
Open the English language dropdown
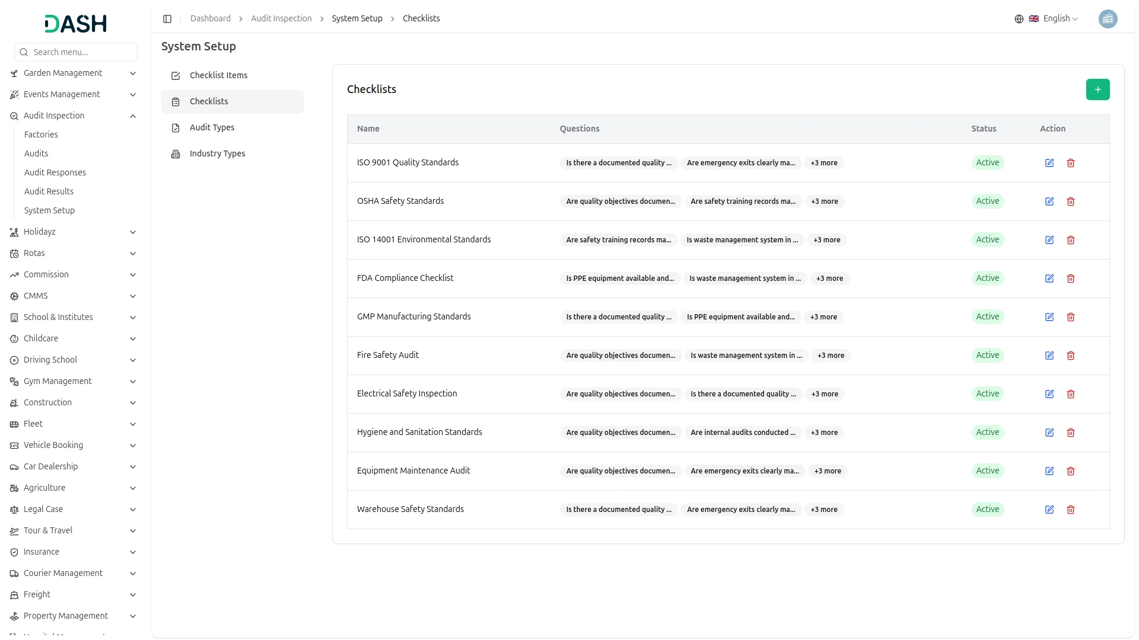(x=1060, y=19)
